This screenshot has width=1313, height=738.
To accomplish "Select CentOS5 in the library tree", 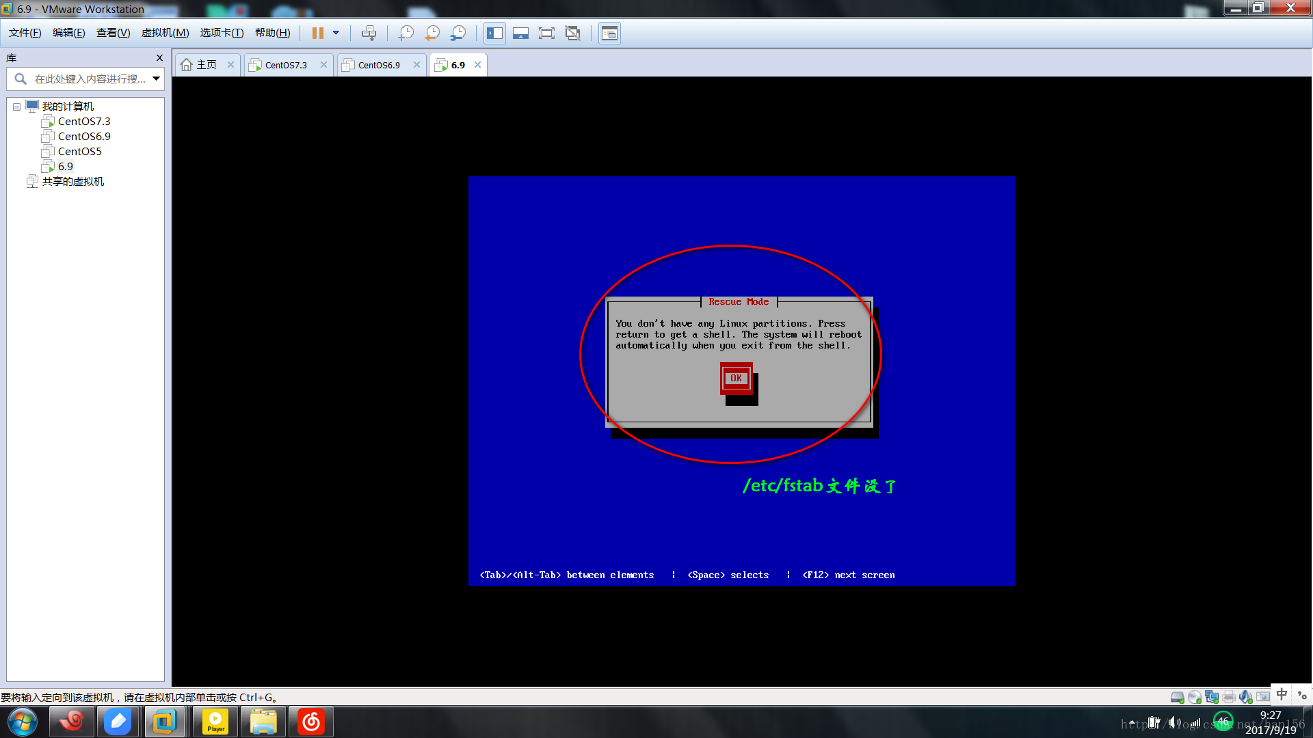I will (79, 151).
